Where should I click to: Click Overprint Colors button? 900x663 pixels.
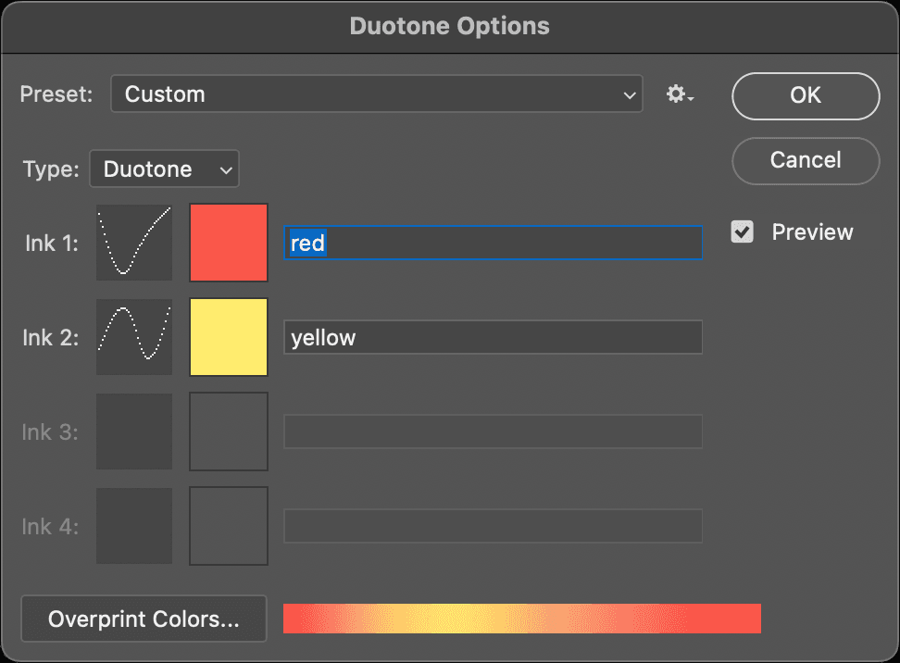[x=143, y=619]
